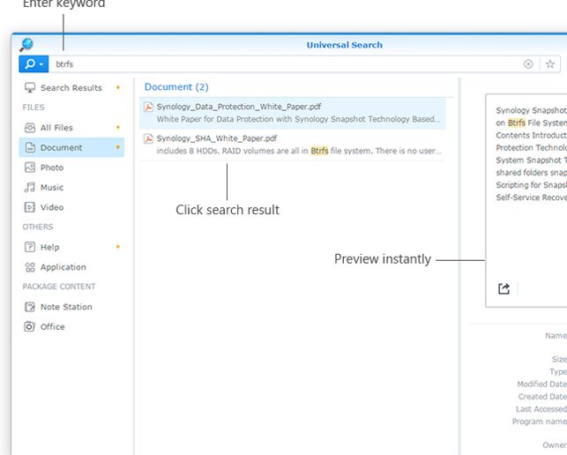The height and width of the screenshot is (455, 567).
Task: Click the Help question mark icon
Action: click(30, 247)
